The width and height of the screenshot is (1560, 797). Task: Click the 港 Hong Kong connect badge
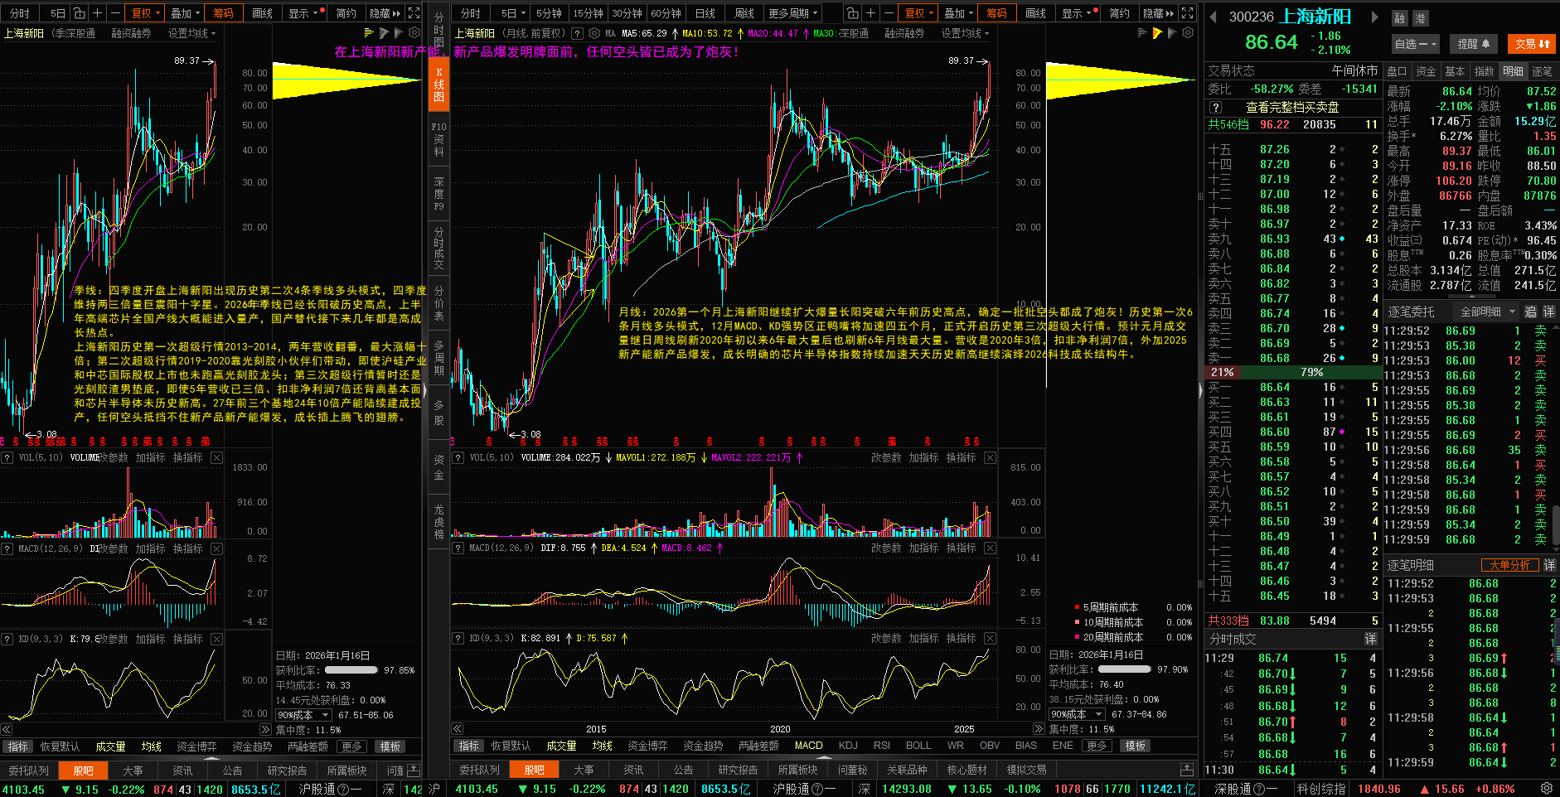click(1419, 18)
